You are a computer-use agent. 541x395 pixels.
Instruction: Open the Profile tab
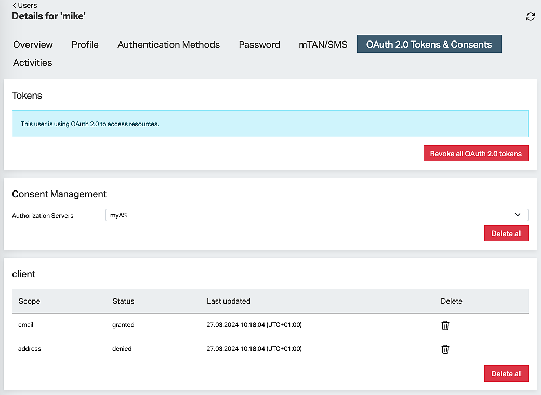(x=85, y=45)
